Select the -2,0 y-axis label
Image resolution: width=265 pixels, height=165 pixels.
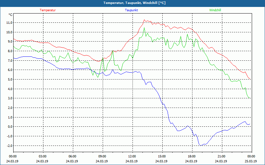(8, 146)
